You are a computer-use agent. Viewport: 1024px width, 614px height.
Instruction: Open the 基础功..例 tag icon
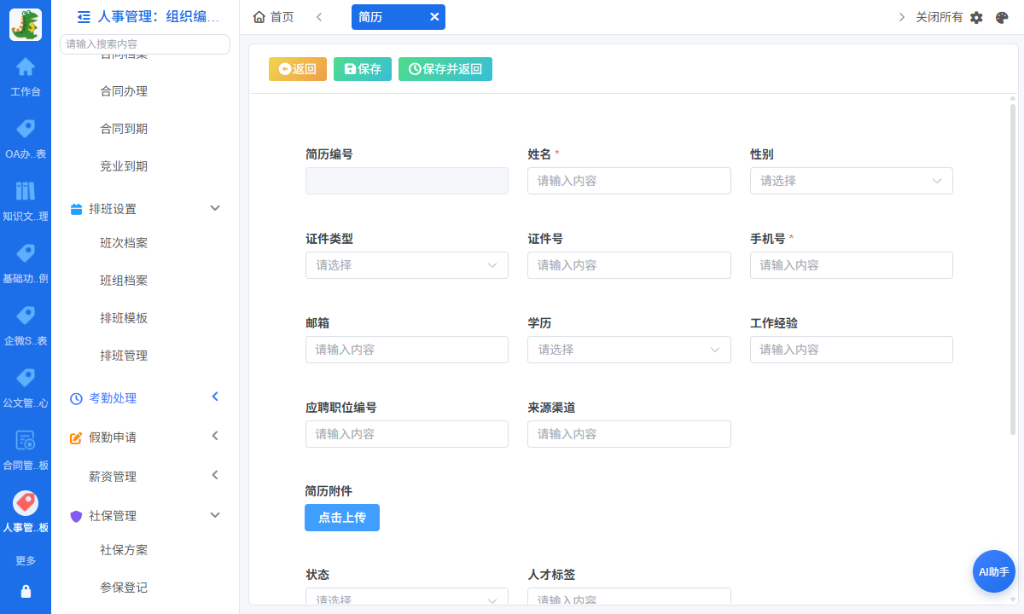click(x=26, y=253)
